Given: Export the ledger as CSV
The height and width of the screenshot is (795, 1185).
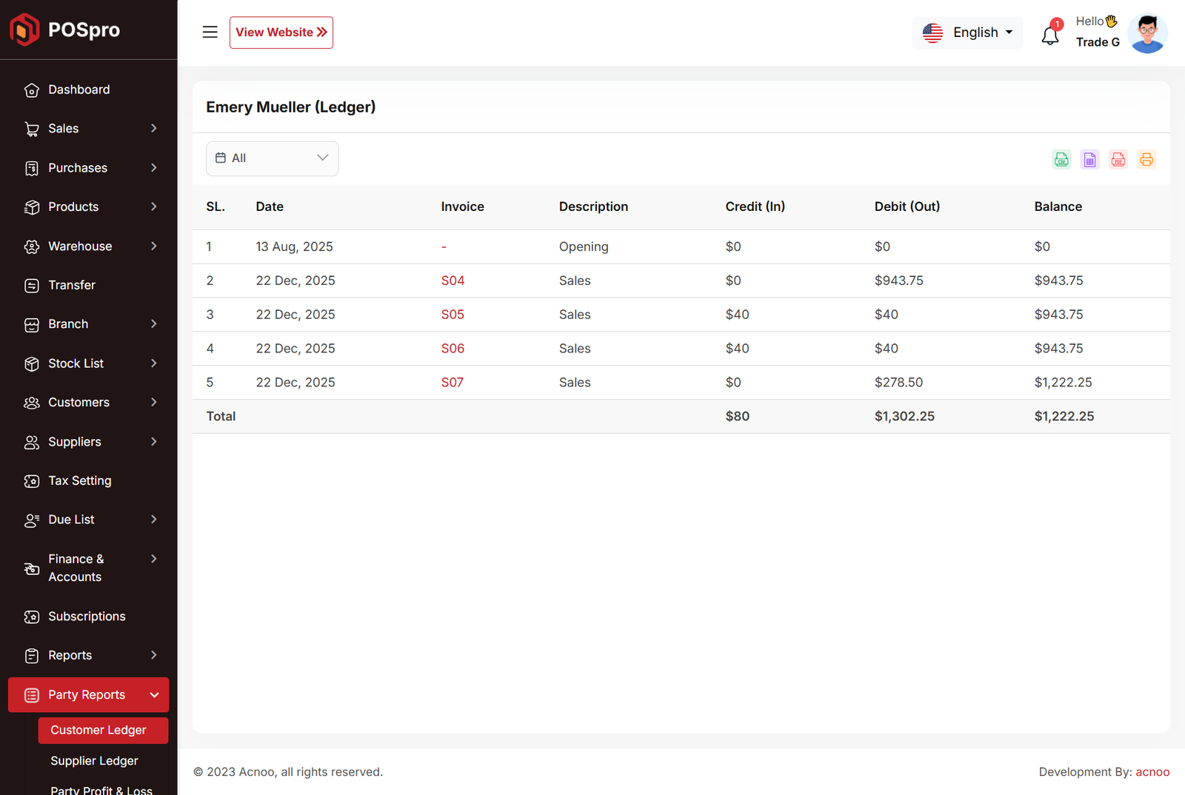Looking at the screenshot, I should [1061, 159].
